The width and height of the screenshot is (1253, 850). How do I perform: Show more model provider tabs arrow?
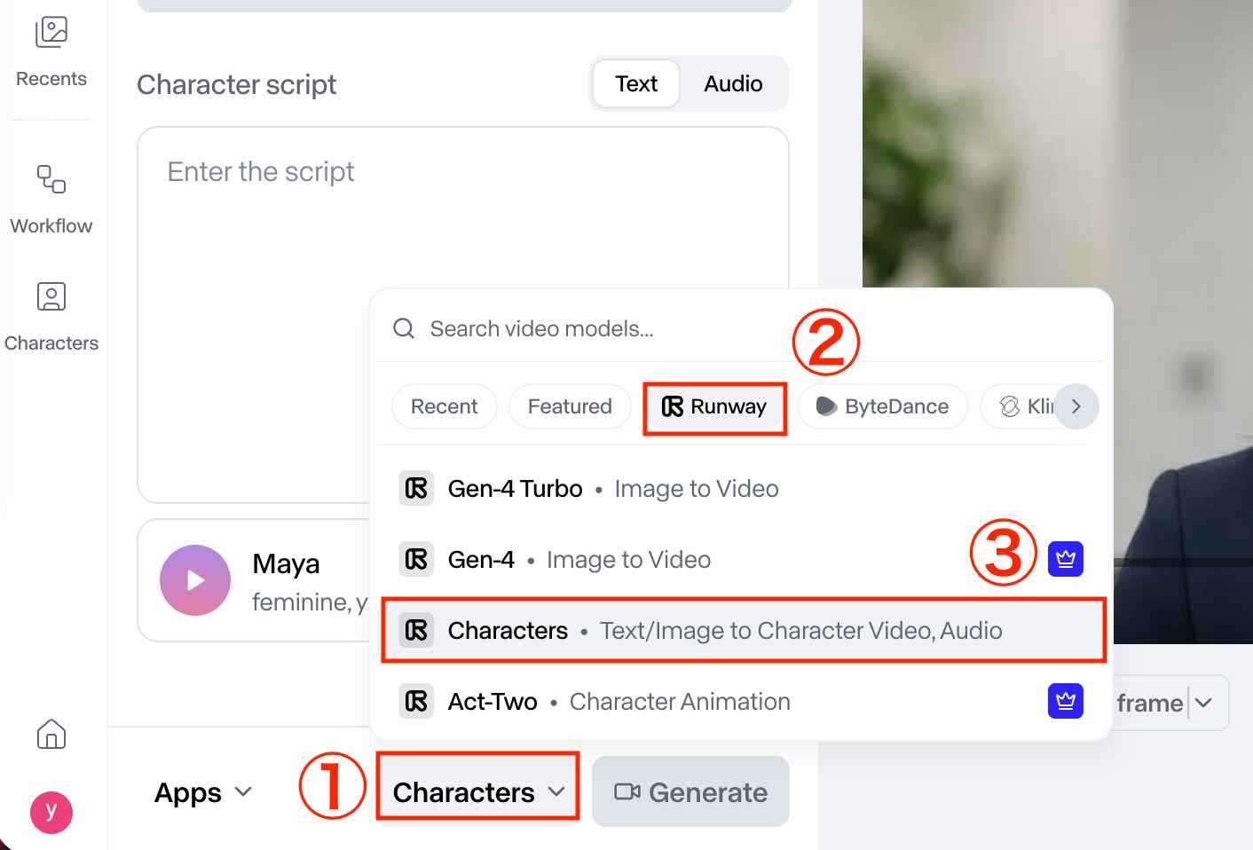[1076, 406]
